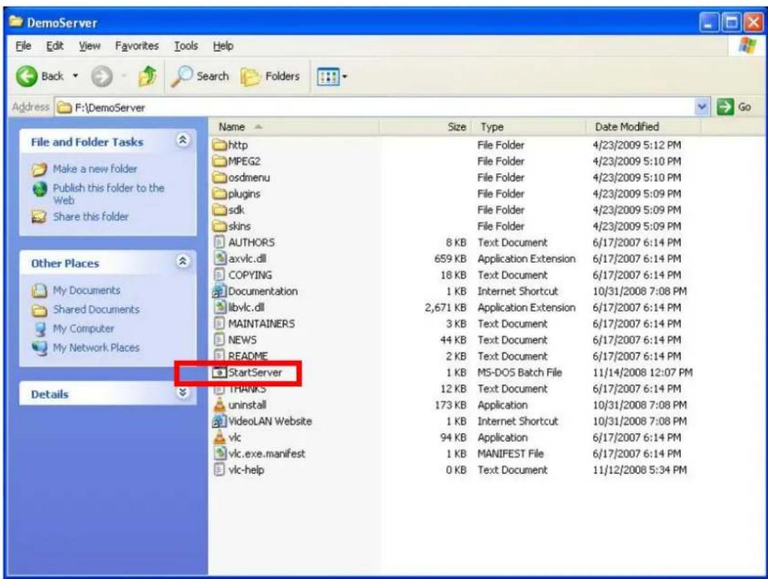Screen dimensions: 768x579
Task: Sort by the Type column header
Action: pyautogui.click(x=529, y=127)
